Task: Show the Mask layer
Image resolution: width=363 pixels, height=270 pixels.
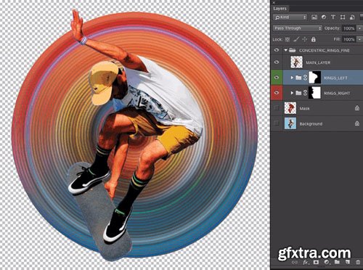Action: pyautogui.click(x=277, y=108)
